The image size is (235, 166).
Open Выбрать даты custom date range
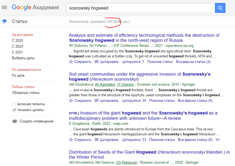23,58
